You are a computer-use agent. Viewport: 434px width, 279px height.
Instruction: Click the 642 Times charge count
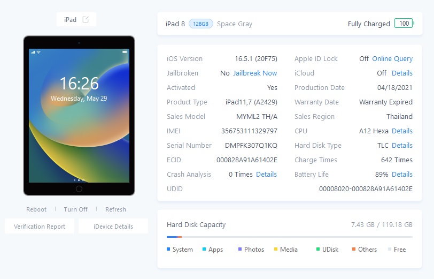397,160
